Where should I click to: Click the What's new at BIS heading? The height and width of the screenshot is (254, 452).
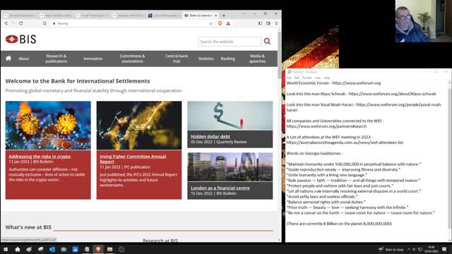click(28, 227)
